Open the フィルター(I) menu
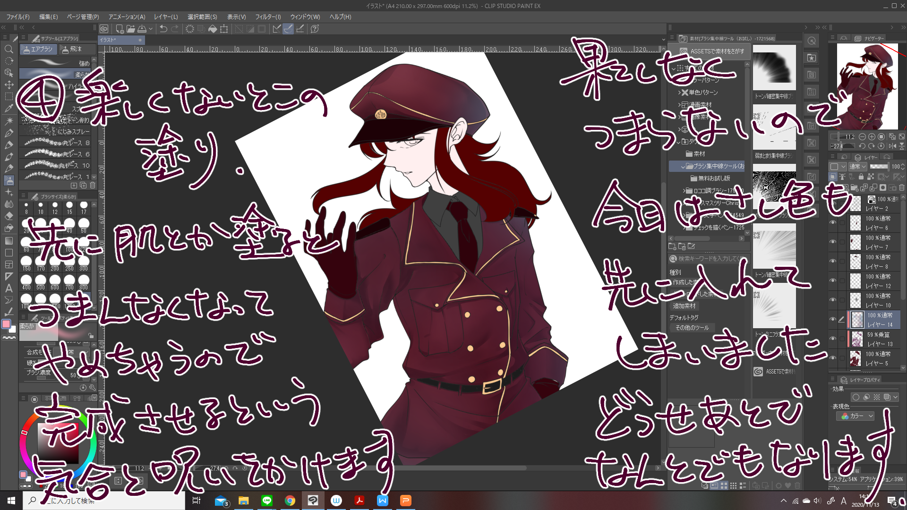 (x=268, y=17)
